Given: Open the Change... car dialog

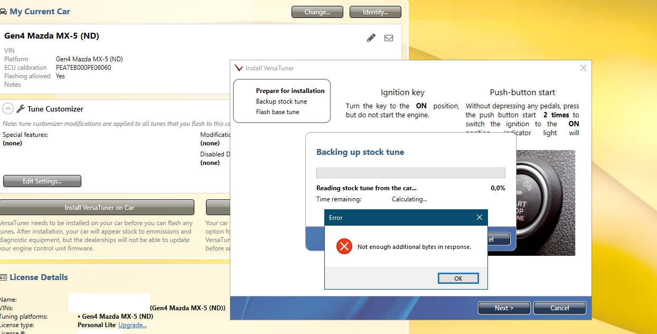Looking at the screenshot, I should tap(317, 12).
